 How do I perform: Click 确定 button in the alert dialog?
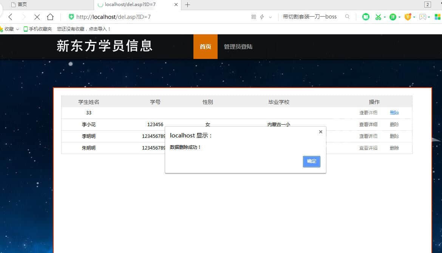pyautogui.click(x=311, y=161)
